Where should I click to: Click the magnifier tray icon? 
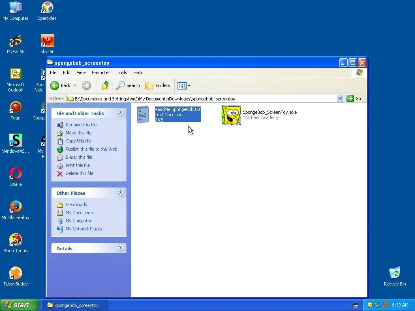point(385,305)
